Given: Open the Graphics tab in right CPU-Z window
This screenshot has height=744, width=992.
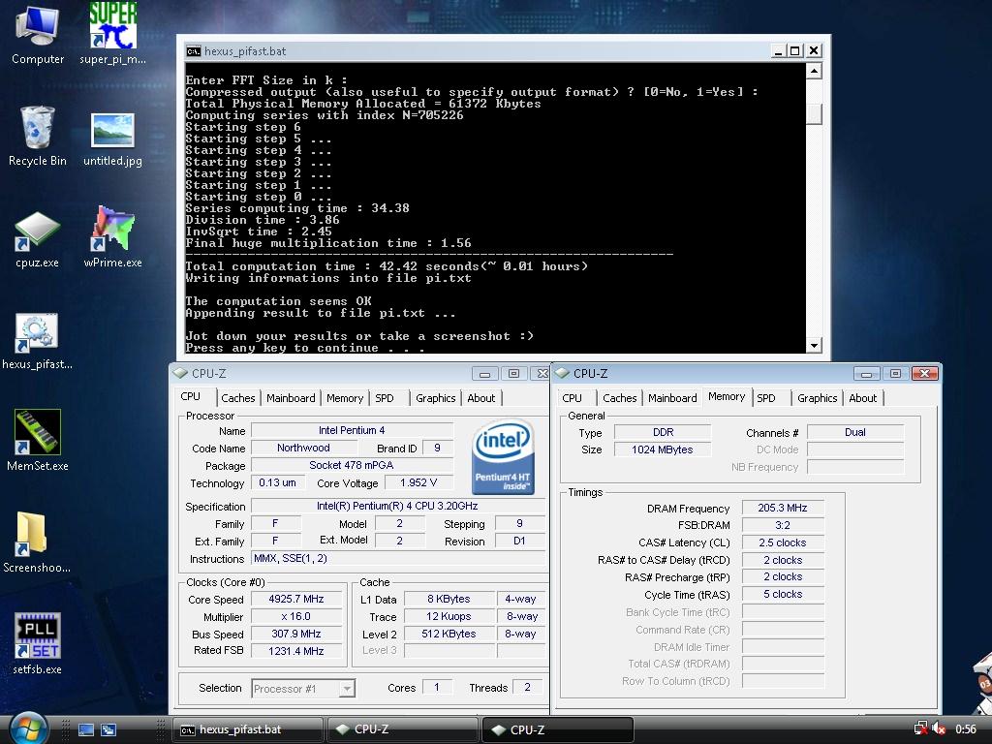Looking at the screenshot, I should [817, 398].
